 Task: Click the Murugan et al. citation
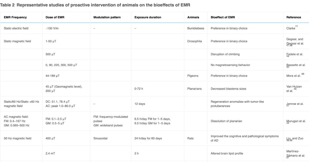(296, 121)
